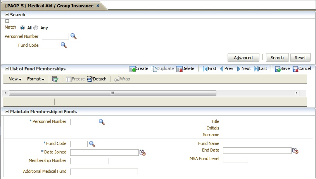
Task: Go to the Prev record
Action: tap(226, 68)
